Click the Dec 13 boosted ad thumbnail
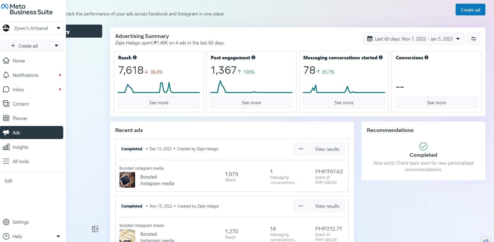This screenshot has width=494, height=242. 127,180
